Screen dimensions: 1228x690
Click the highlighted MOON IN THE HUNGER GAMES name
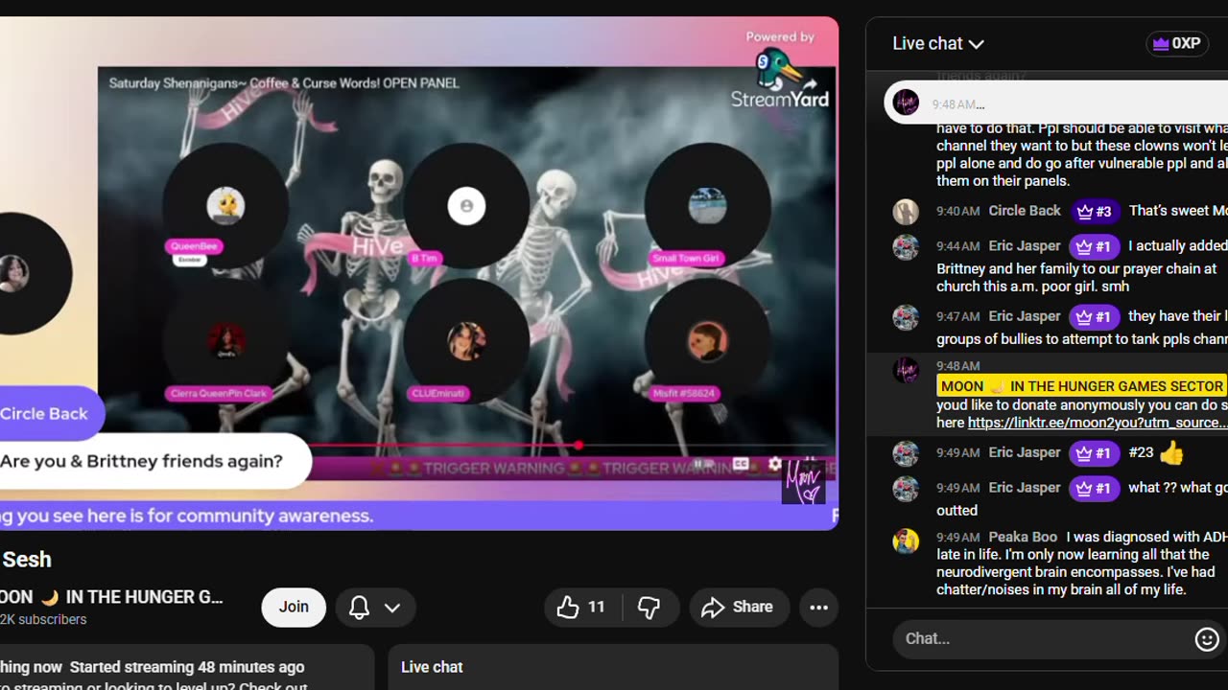pyautogui.click(x=1081, y=386)
